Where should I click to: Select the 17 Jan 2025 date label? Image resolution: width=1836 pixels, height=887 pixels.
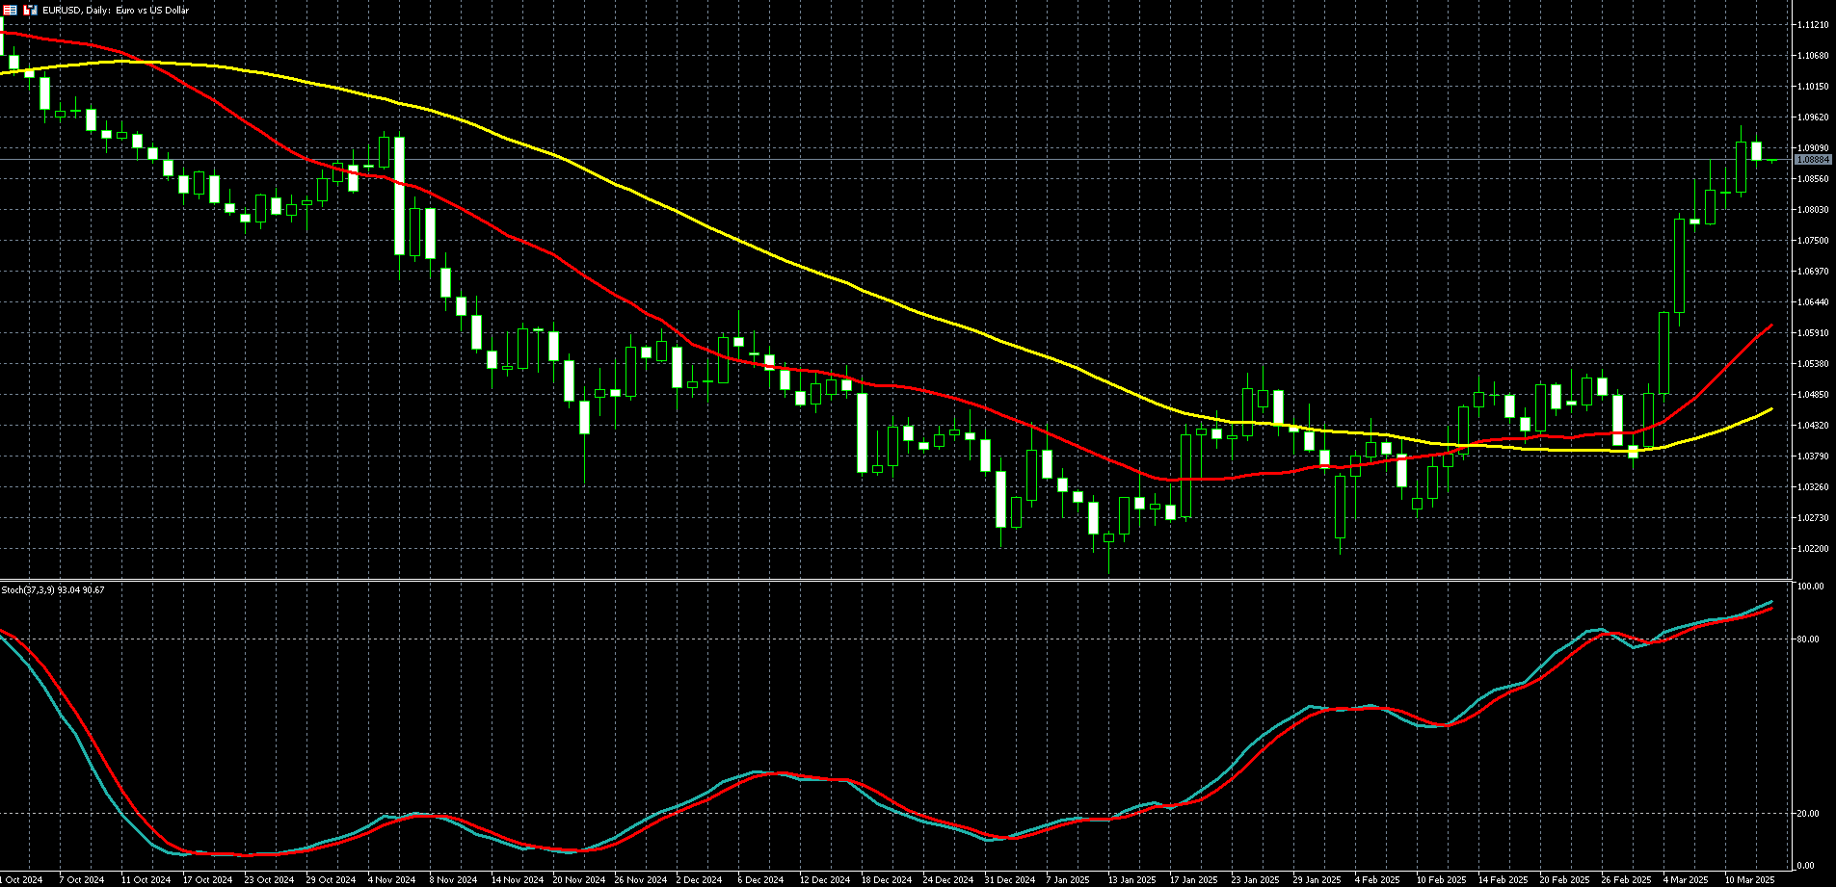pyautogui.click(x=1193, y=879)
